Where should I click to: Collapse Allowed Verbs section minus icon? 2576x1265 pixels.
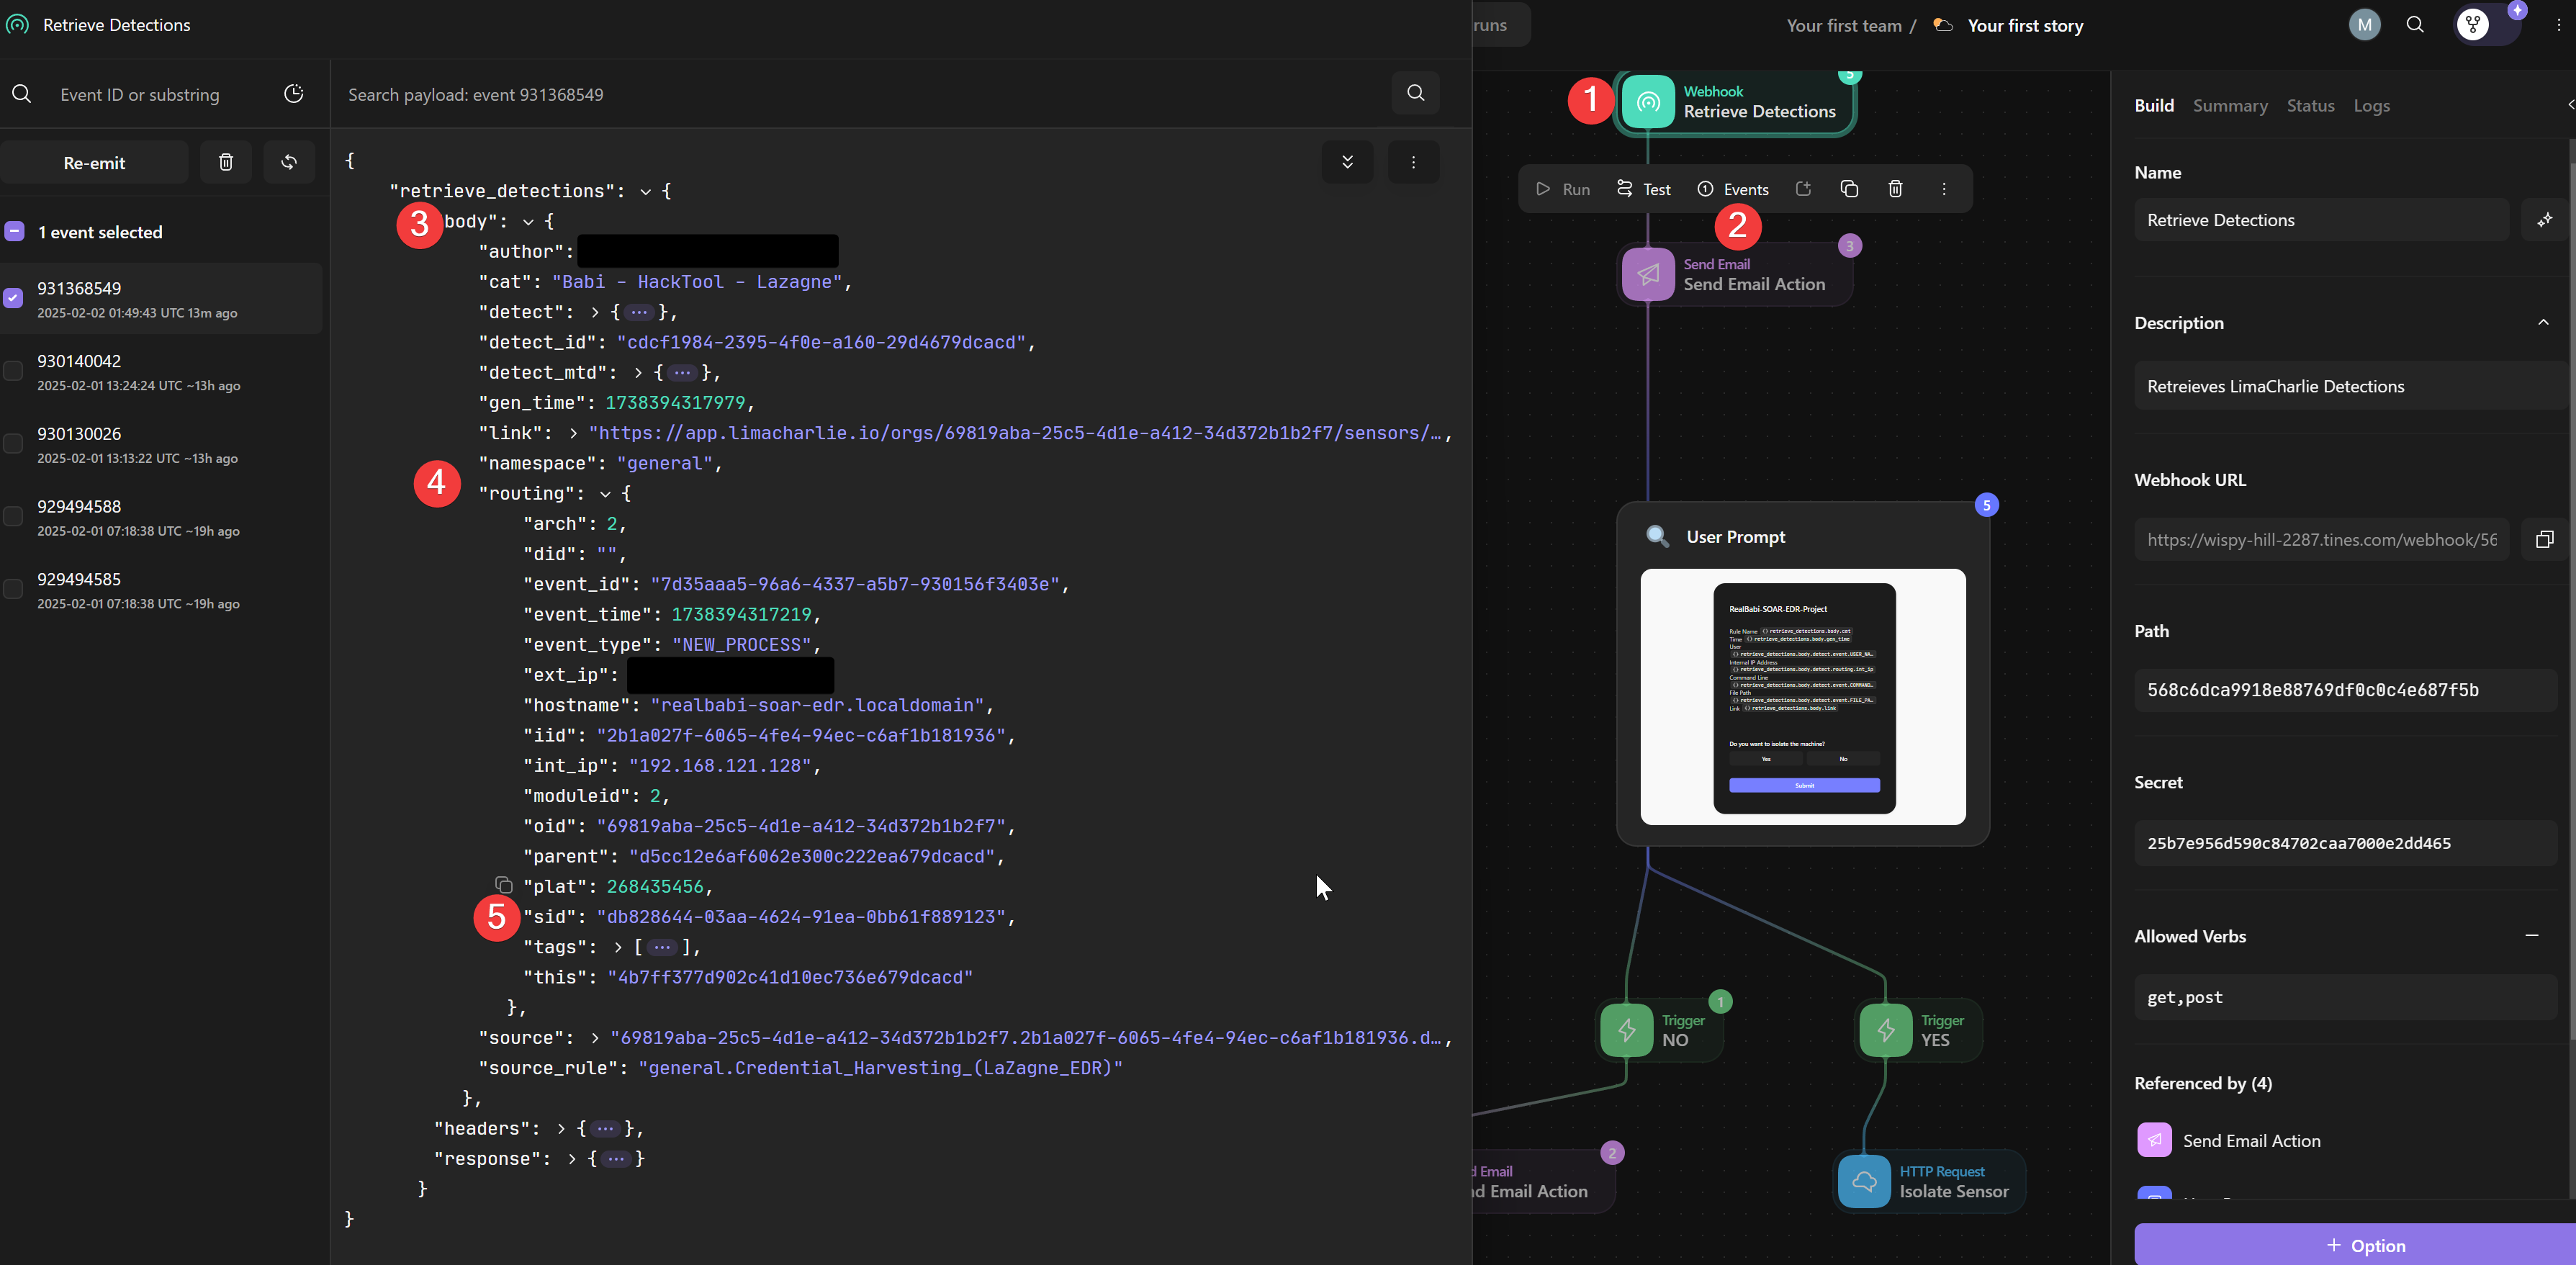(x=2532, y=936)
